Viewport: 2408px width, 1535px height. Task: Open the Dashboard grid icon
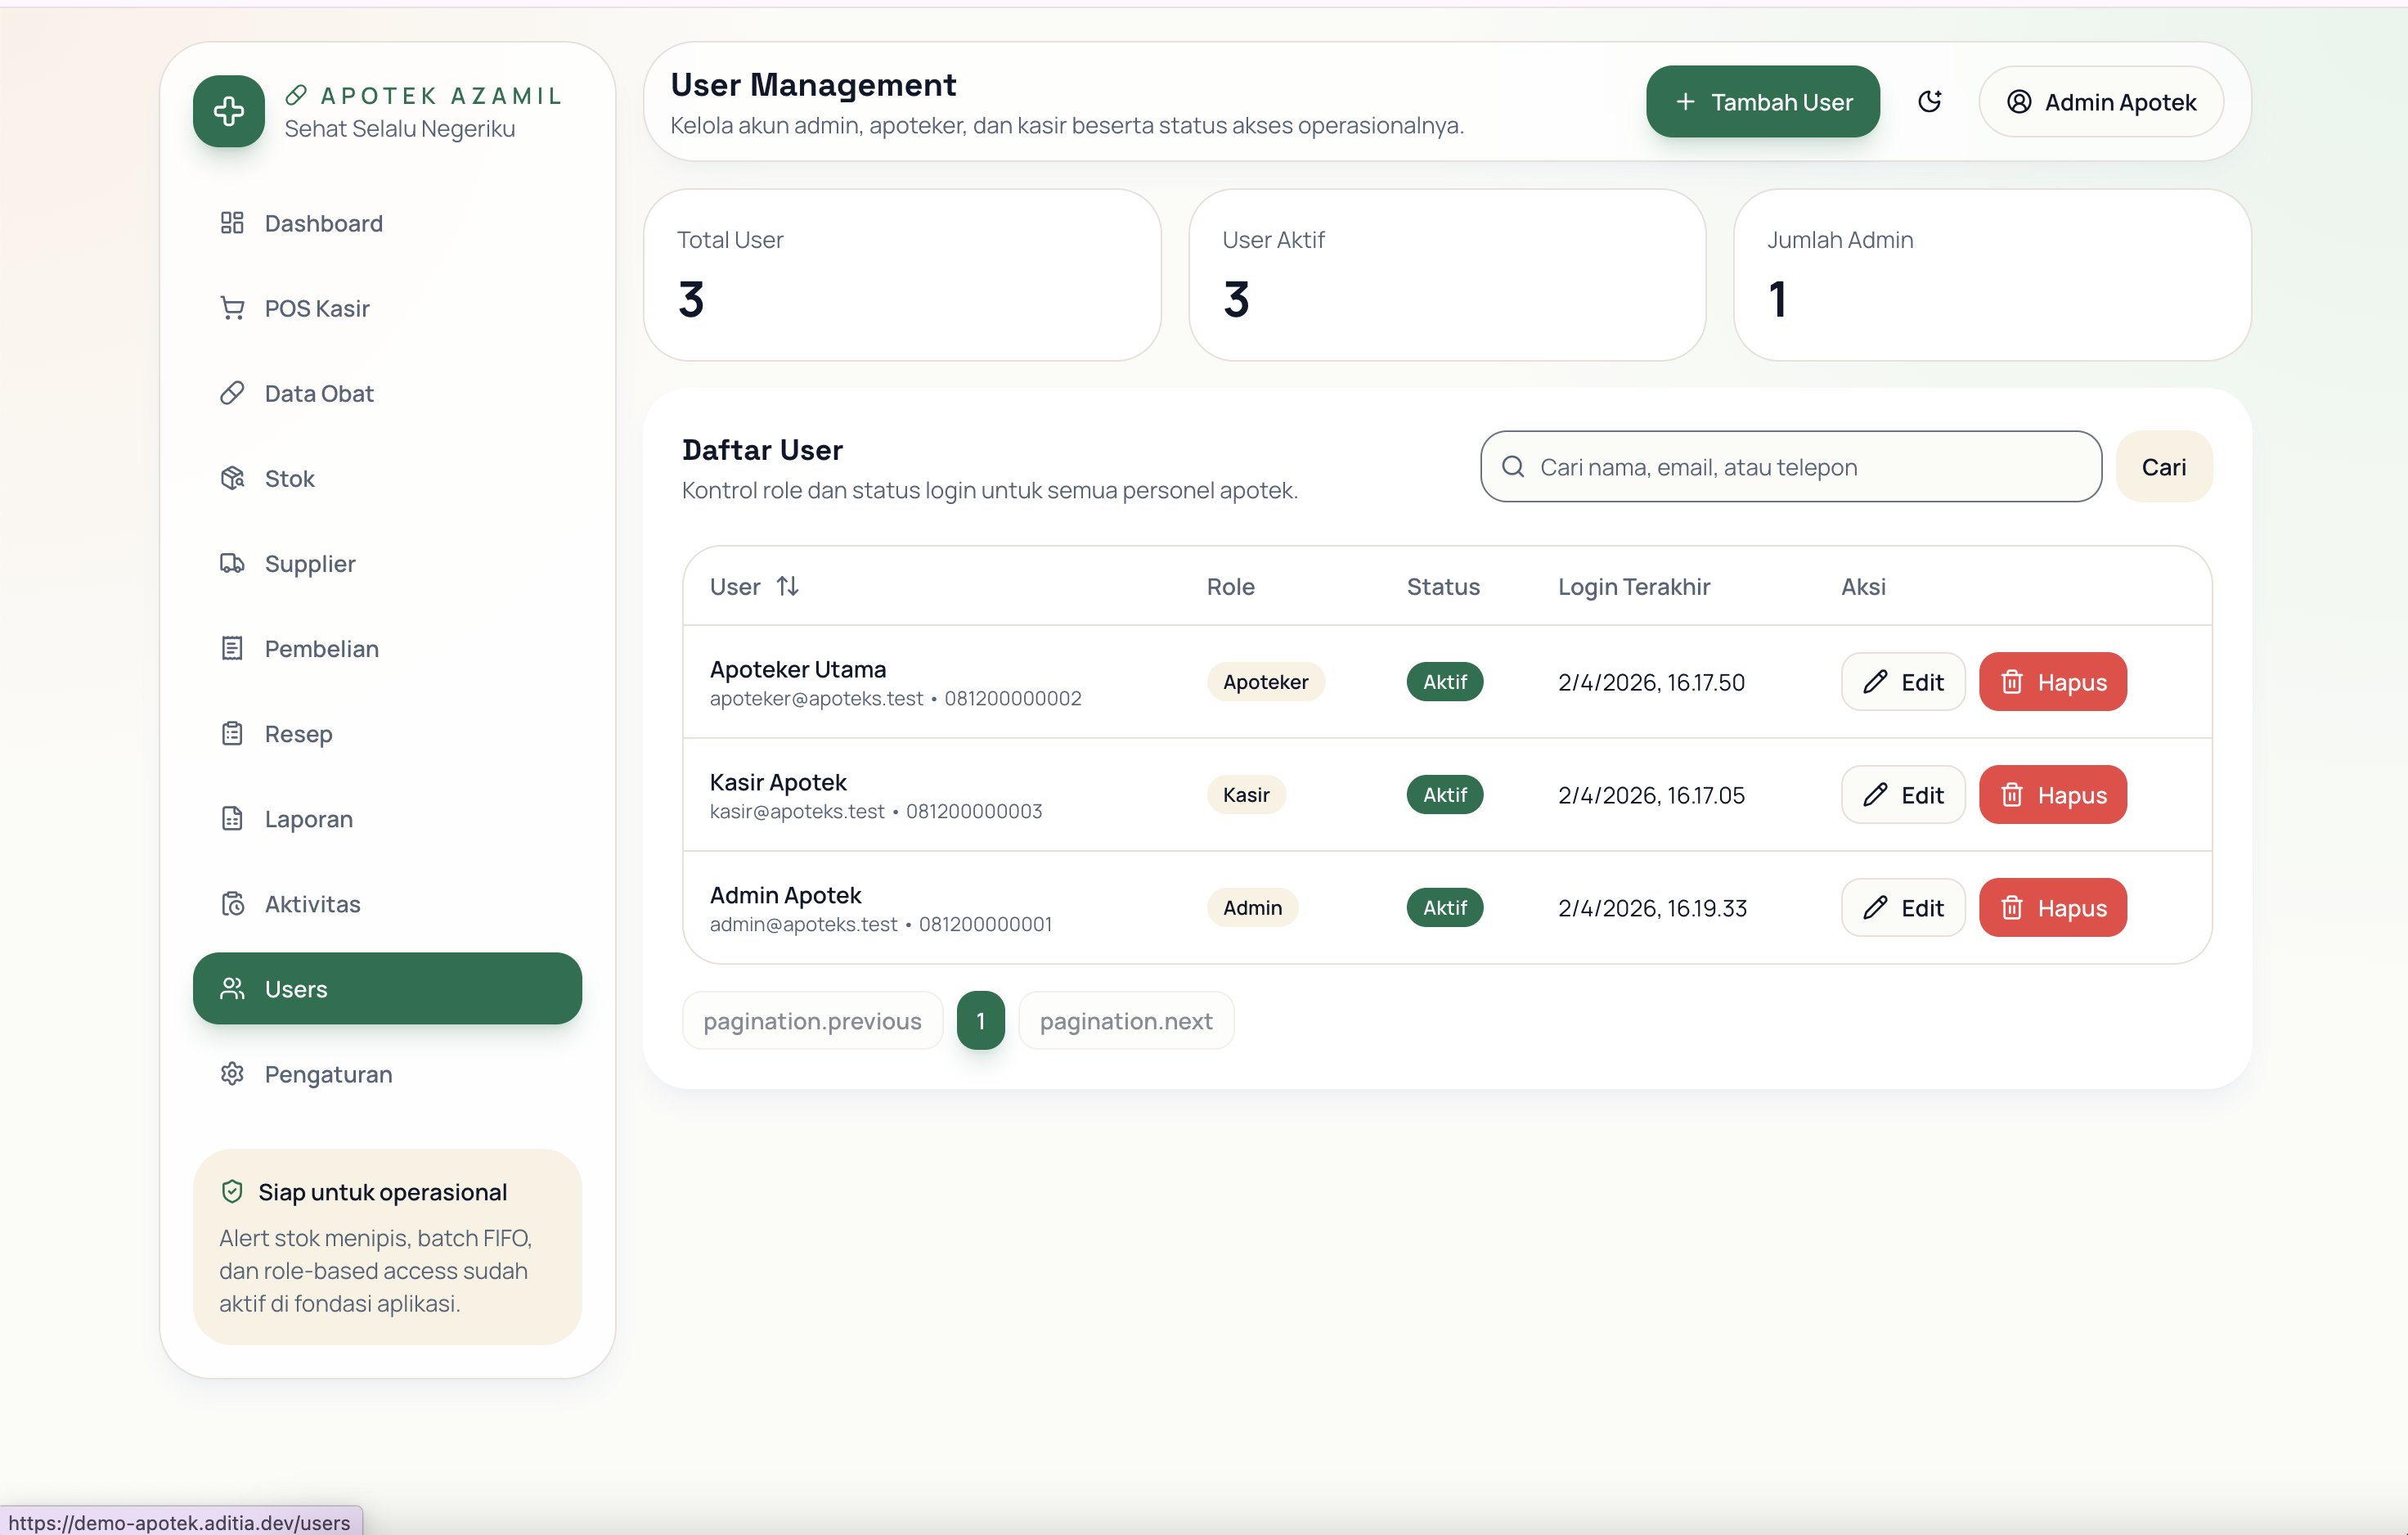(x=232, y=223)
